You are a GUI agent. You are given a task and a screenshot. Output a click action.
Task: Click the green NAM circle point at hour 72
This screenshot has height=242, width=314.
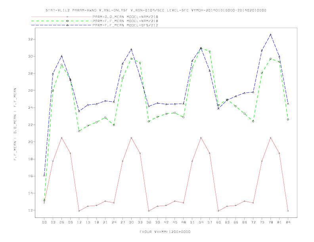pos(253,121)
